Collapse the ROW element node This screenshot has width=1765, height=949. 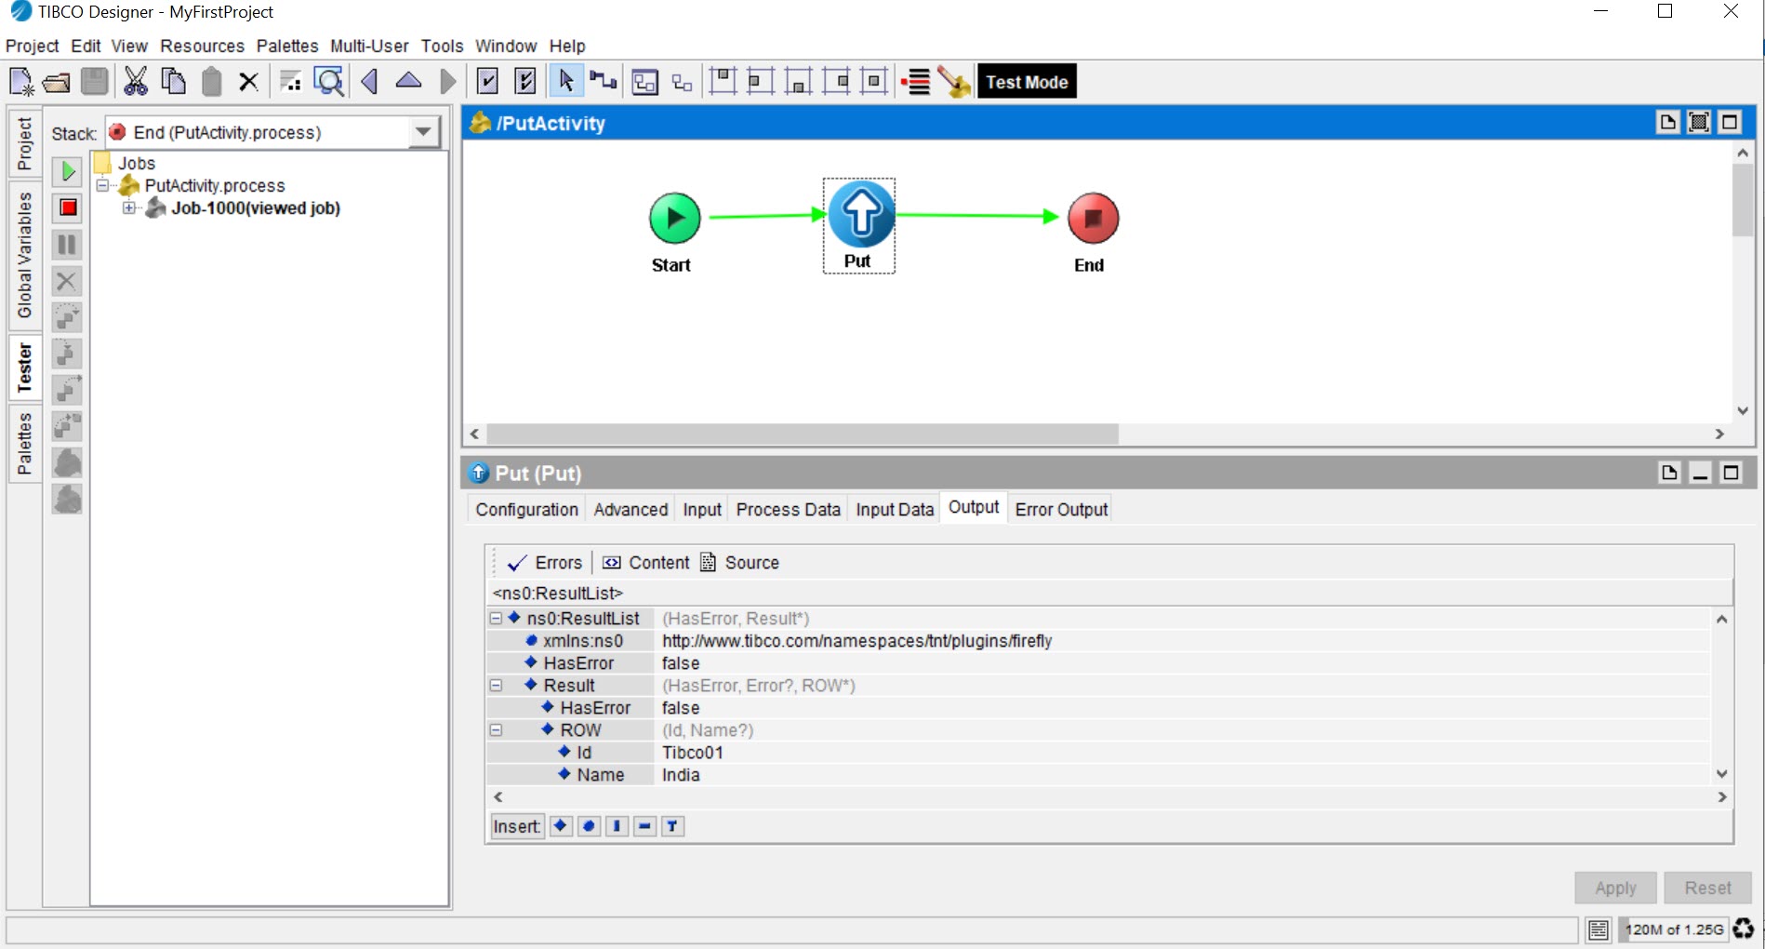pyautogui.click(x=497, y=730)
